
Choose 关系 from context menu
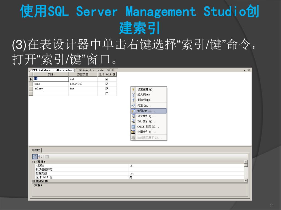(x=148, y=106)
